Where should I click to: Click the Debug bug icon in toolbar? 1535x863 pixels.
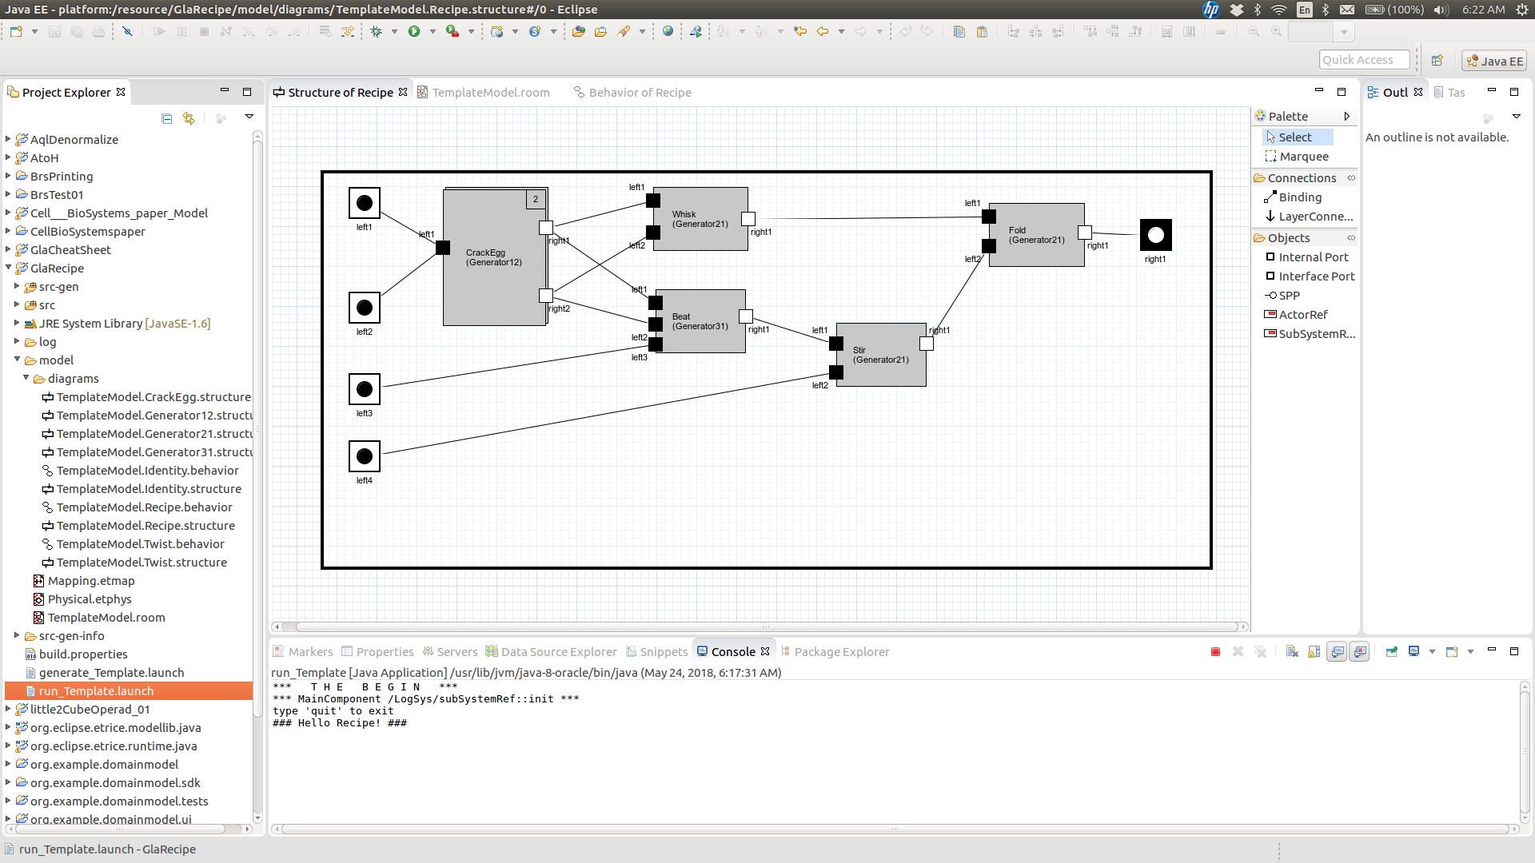click(x=376, y=31)
